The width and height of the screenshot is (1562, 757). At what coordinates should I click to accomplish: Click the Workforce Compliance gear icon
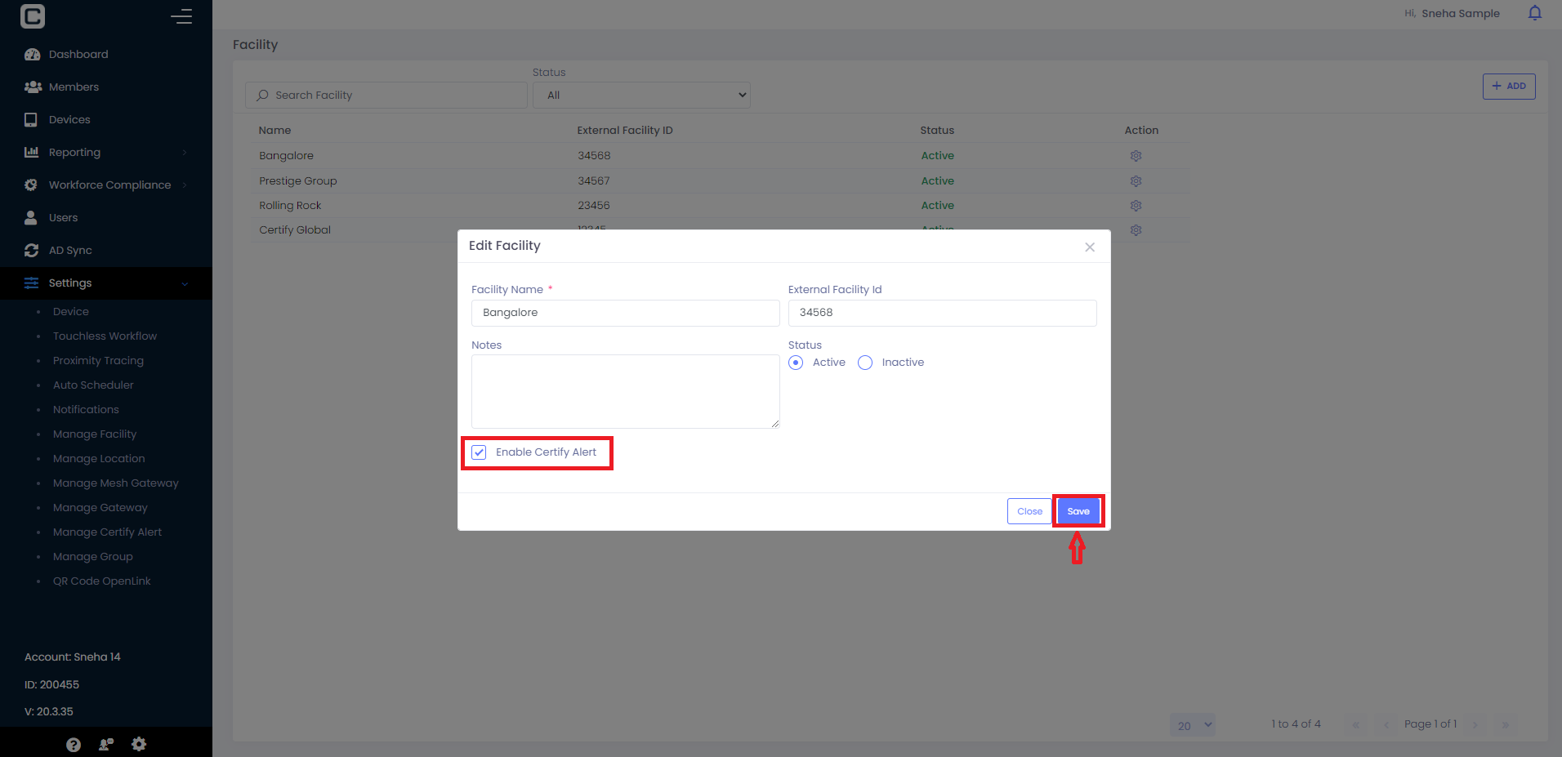pyautogui.click(x=31, y=185)
